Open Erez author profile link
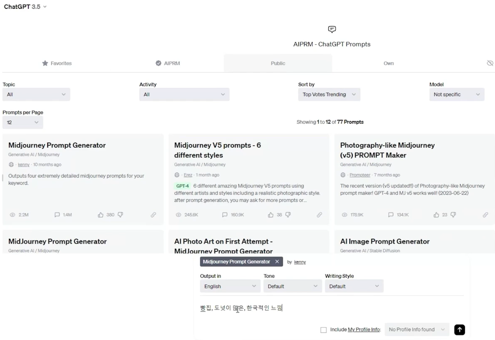 click(x=188, y=175)
